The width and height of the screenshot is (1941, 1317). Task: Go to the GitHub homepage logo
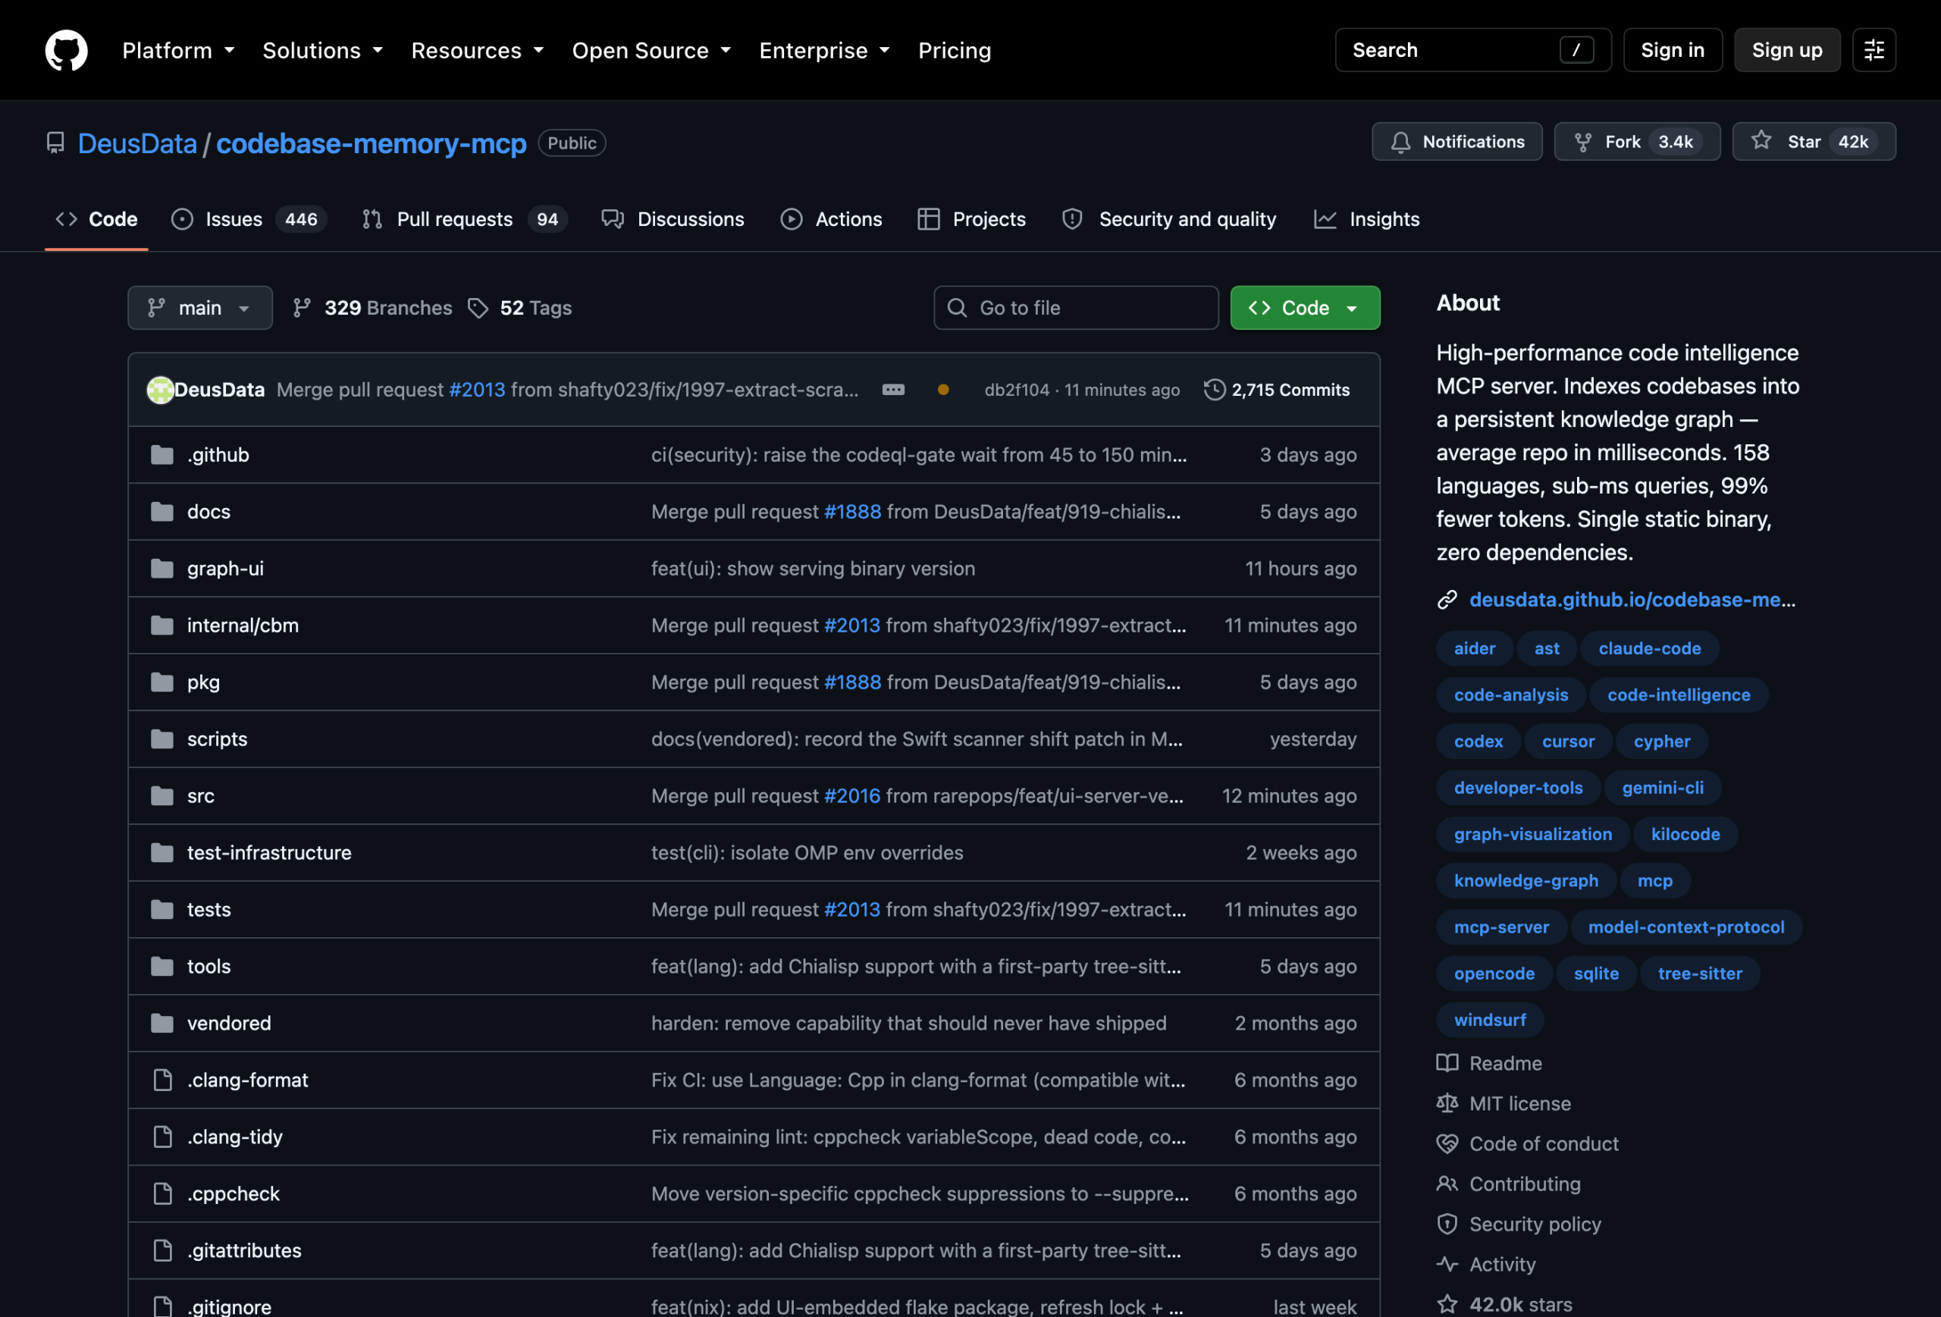(x=66, y=50)
